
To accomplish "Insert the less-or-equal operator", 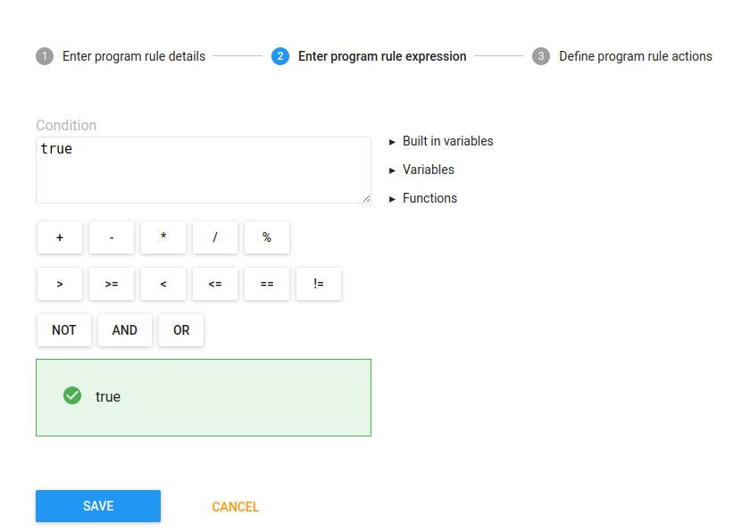I will [x=215, y=284].
